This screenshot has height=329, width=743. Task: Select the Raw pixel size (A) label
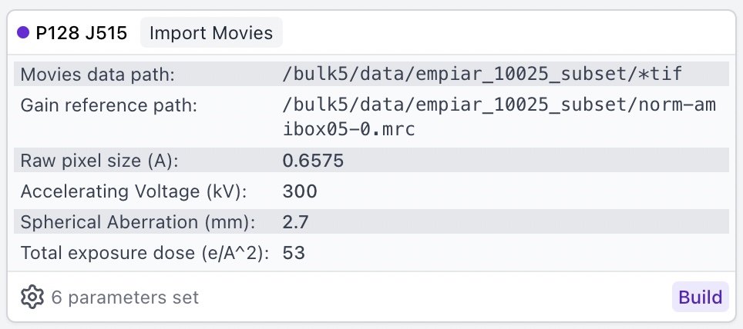pos(98,161)
